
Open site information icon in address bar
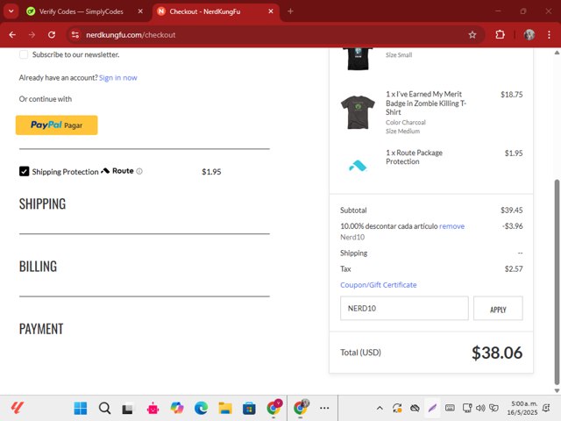pos(75,35)
